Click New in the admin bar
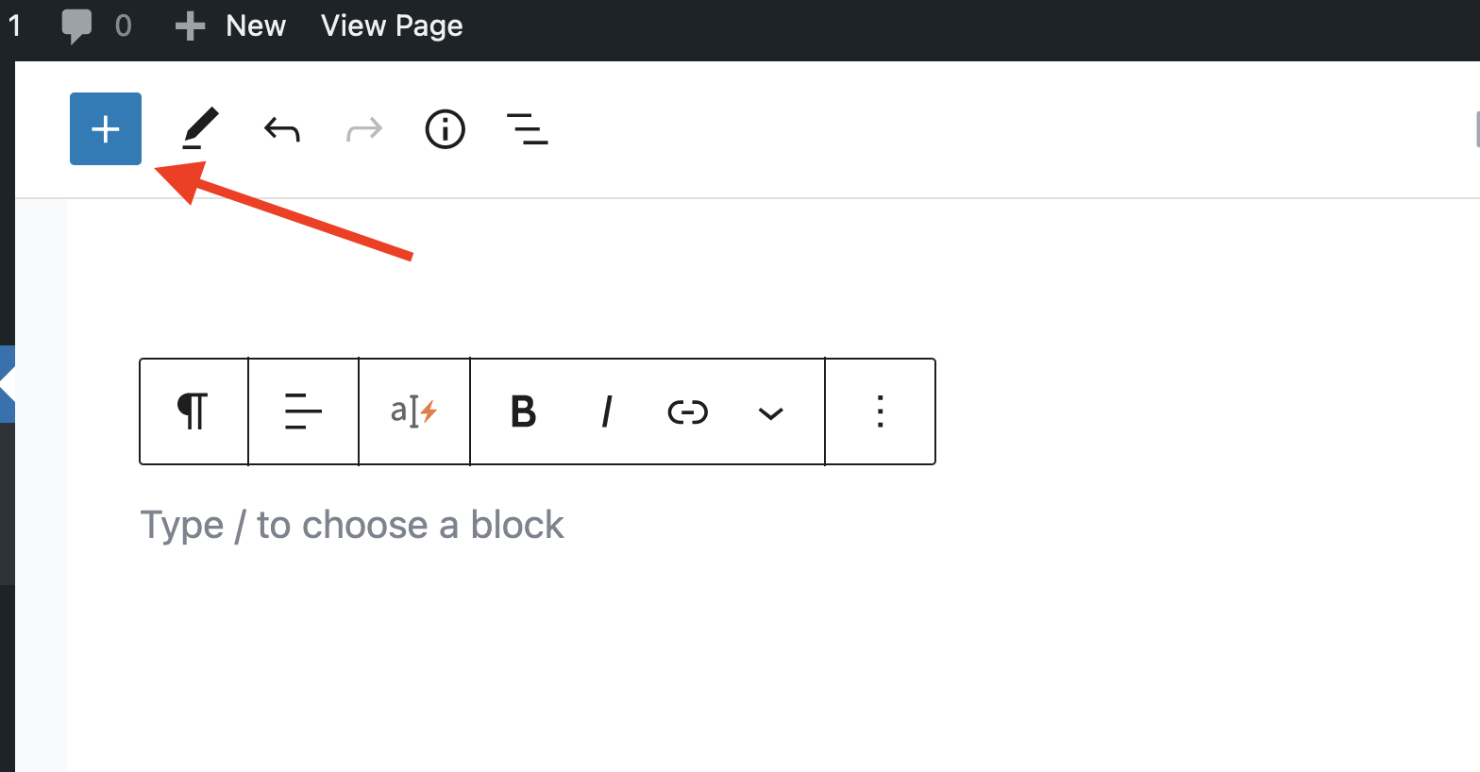Viewport: 1480px width, 772px height. [256, 25]
